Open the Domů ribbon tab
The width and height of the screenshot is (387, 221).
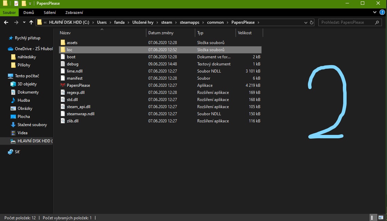[x=29, y=12]
